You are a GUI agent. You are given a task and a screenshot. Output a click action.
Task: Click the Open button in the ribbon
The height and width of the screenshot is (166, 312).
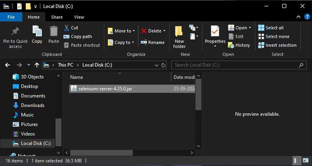[x=237, y=28]
